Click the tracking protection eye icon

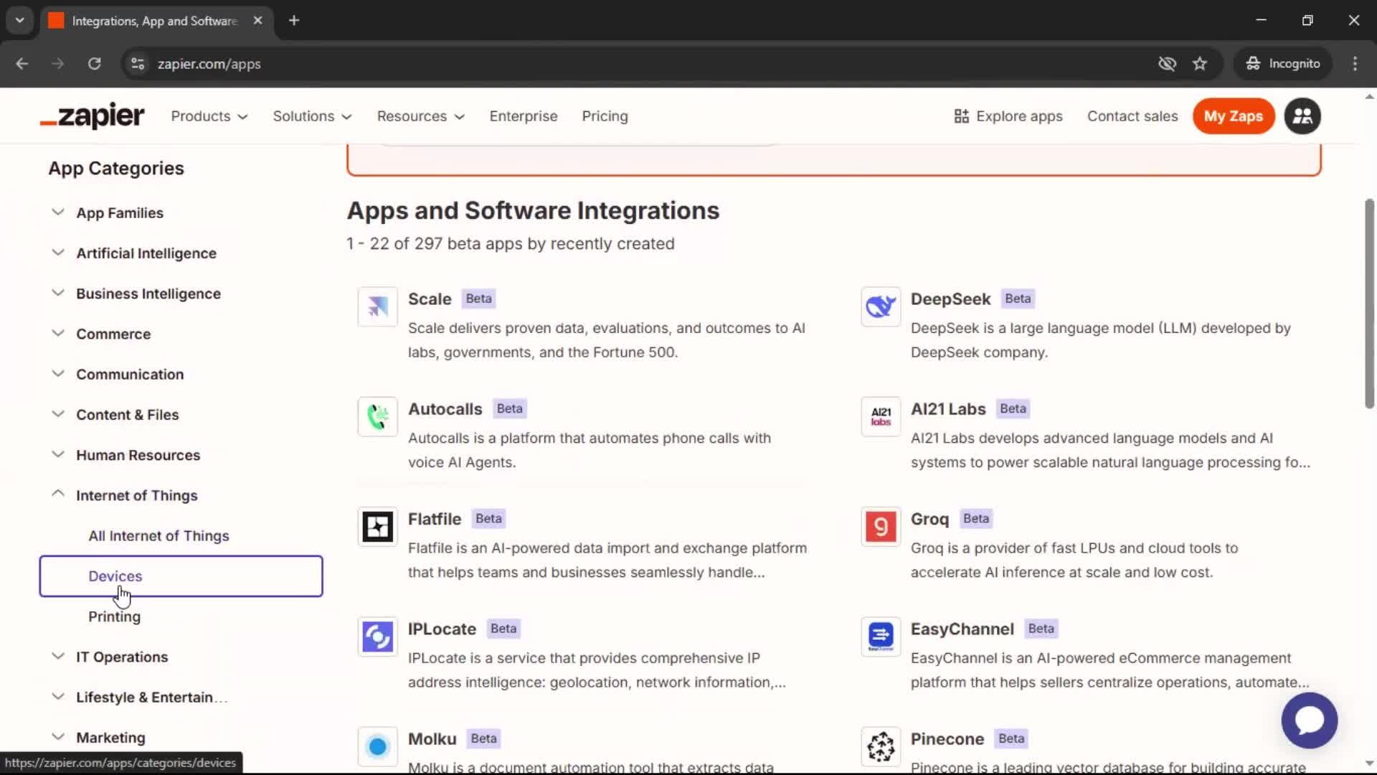click(x=1167, y=64)
